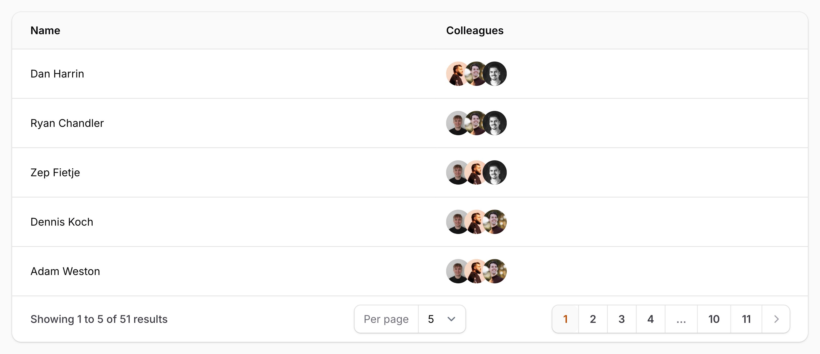
Task: Click the Dan Harrin name cell
Action: (57, 74)
